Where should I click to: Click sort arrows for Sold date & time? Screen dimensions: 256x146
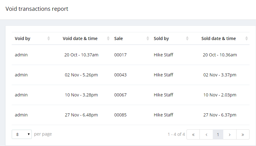[246, 39]
